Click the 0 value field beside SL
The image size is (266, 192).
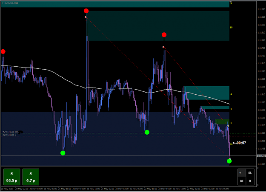tap(242, 173)
